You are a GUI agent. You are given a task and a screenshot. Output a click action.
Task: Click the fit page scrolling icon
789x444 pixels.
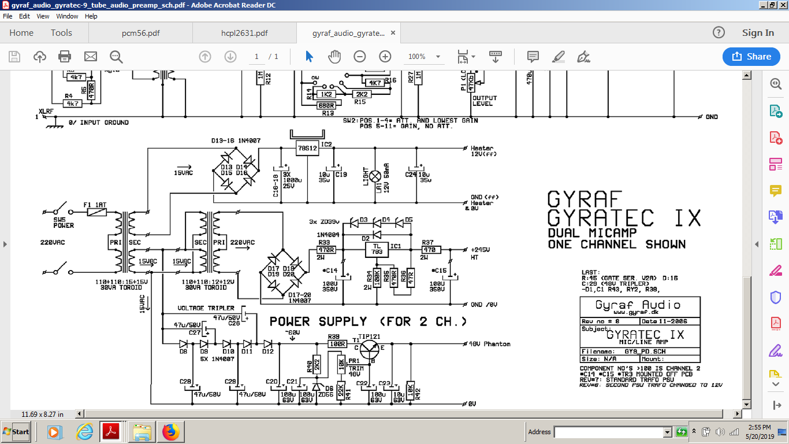pyautogui.click(x=463, y=57)
